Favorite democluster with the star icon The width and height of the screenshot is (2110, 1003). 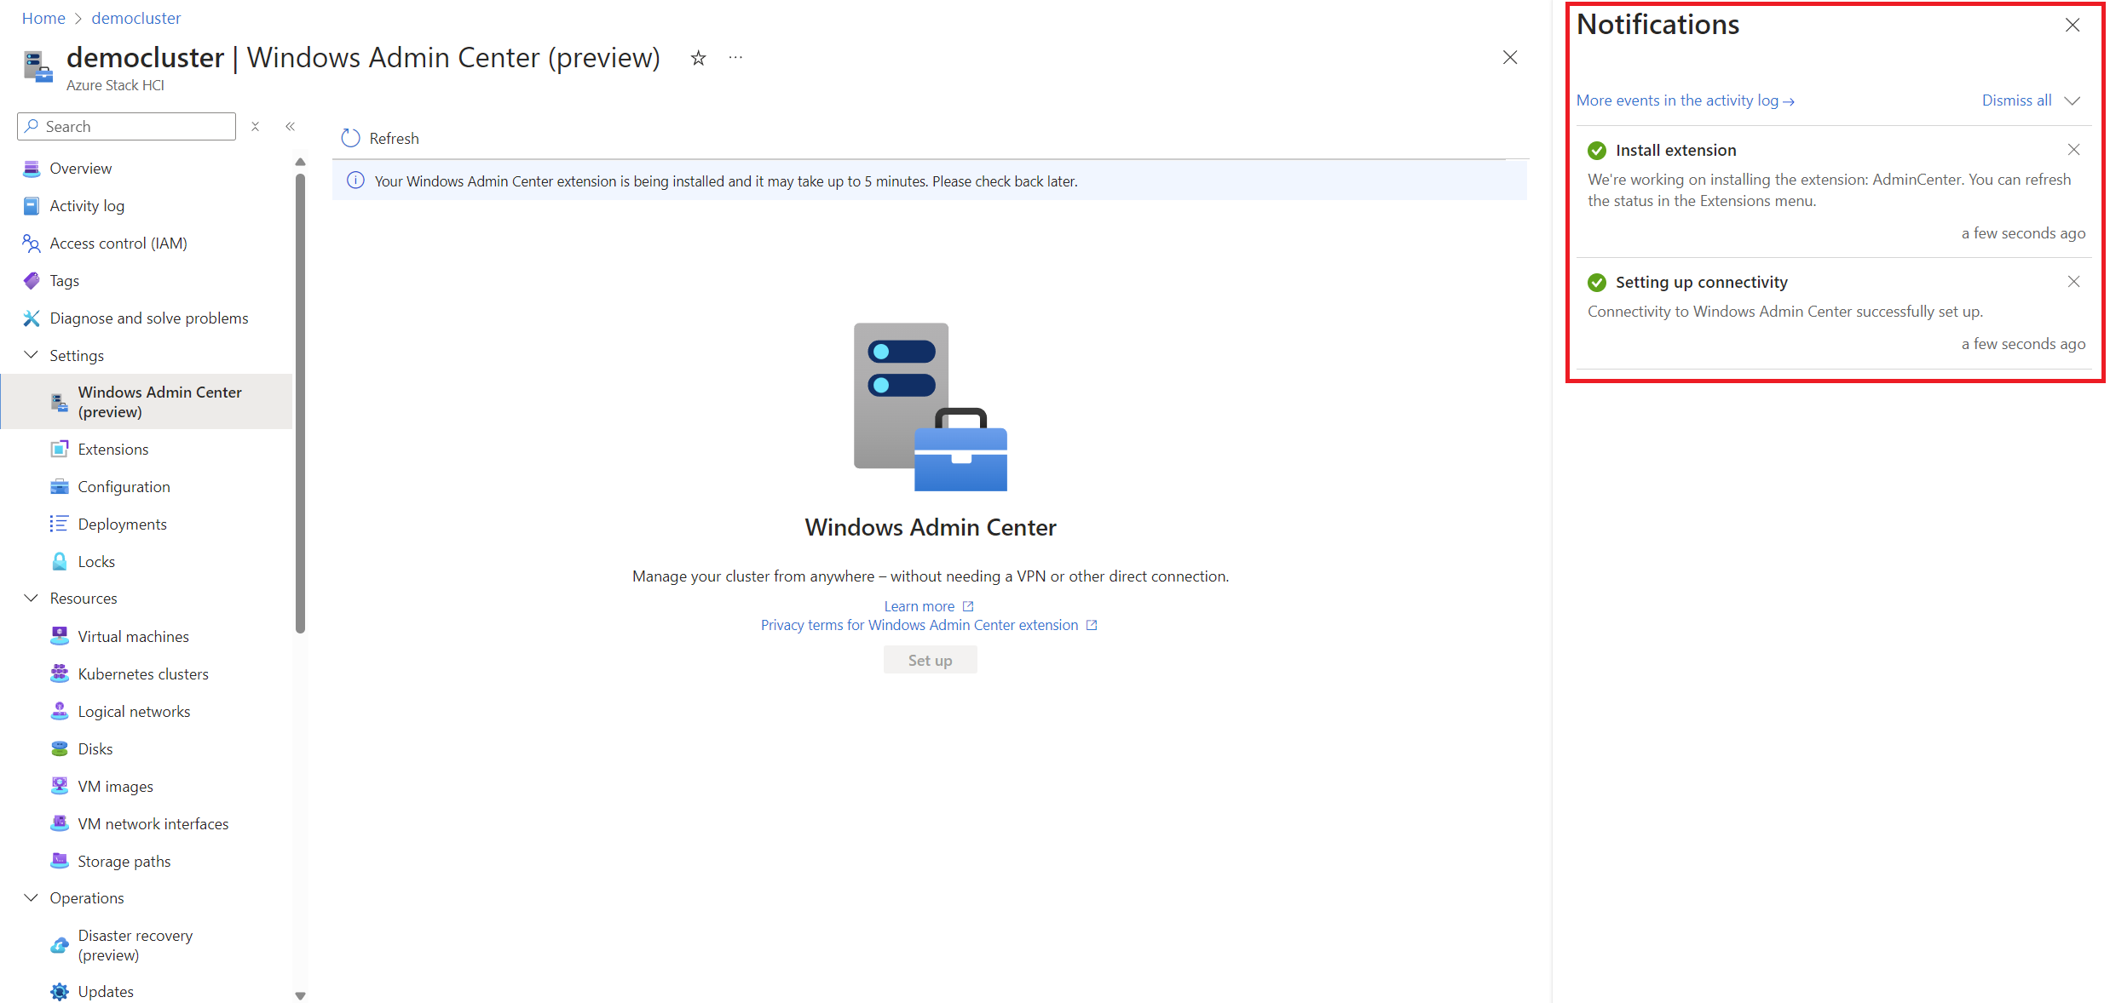[x=698, y=58]
